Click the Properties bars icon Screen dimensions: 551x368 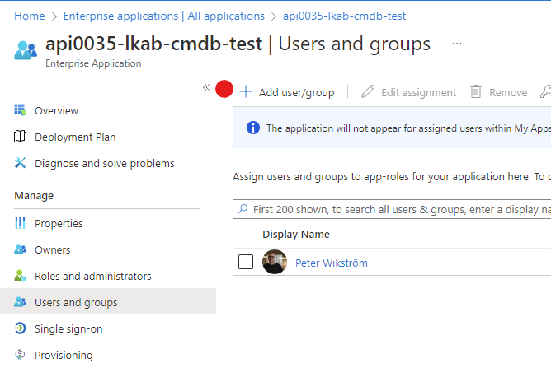pyautogui.click(x=20, y=222)
